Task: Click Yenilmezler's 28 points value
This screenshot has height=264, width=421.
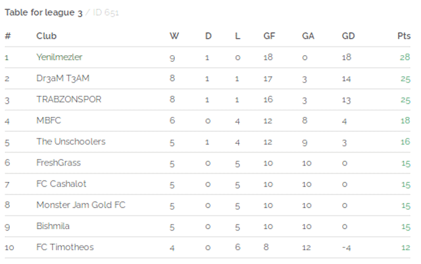Action: tap(405, 57)
